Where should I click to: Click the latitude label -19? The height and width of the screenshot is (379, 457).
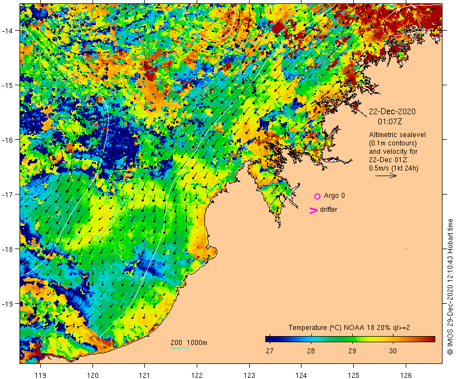pyautogui.click(x=7, y=304)
